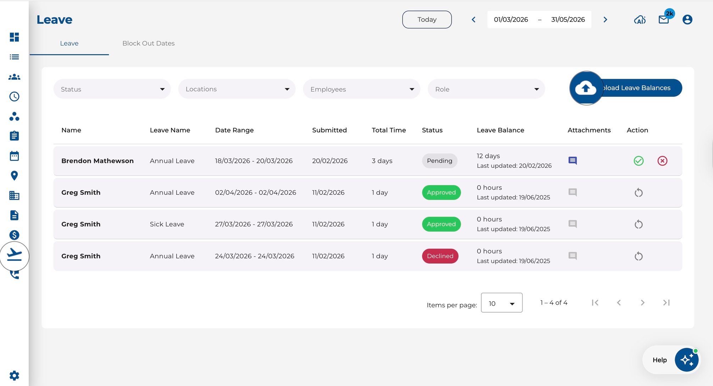Approve Brendon Mathewson's leave with green check
The width and height of the screenshot is (713, 386).
tap(639, 161)
